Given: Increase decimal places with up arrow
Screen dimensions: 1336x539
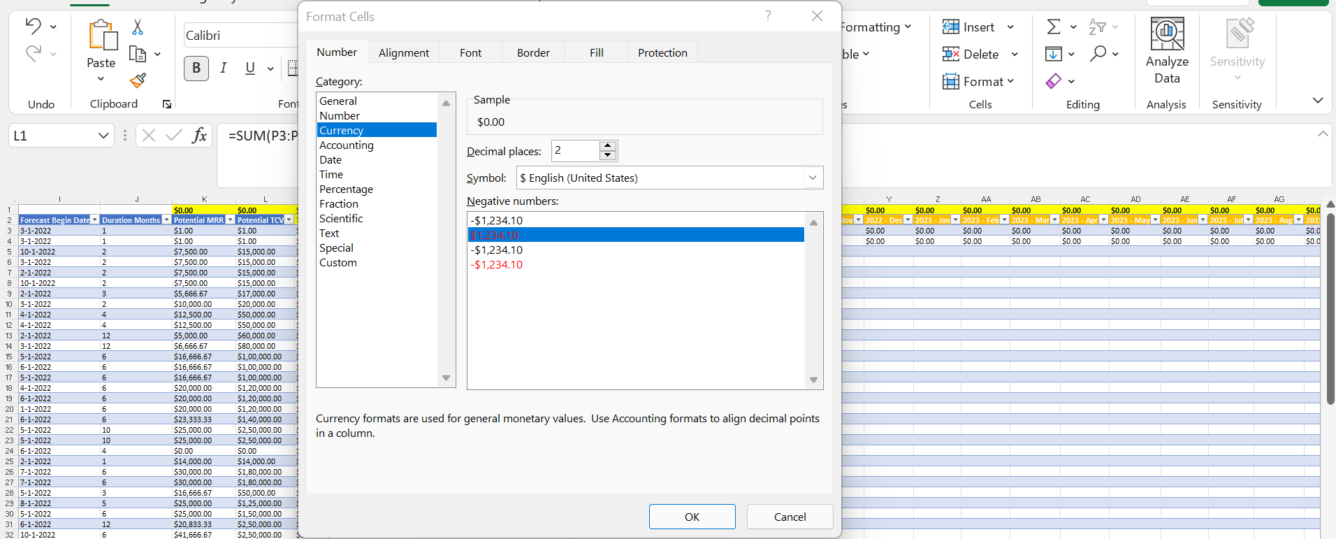Looking at the screenshot, I should [608, 145].
